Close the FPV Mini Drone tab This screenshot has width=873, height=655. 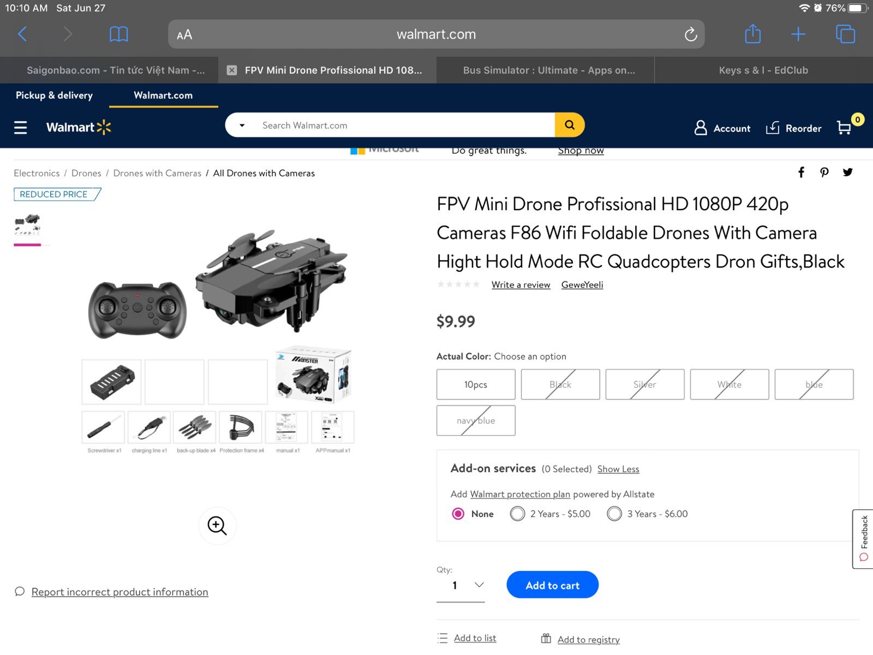pos(232,70)
